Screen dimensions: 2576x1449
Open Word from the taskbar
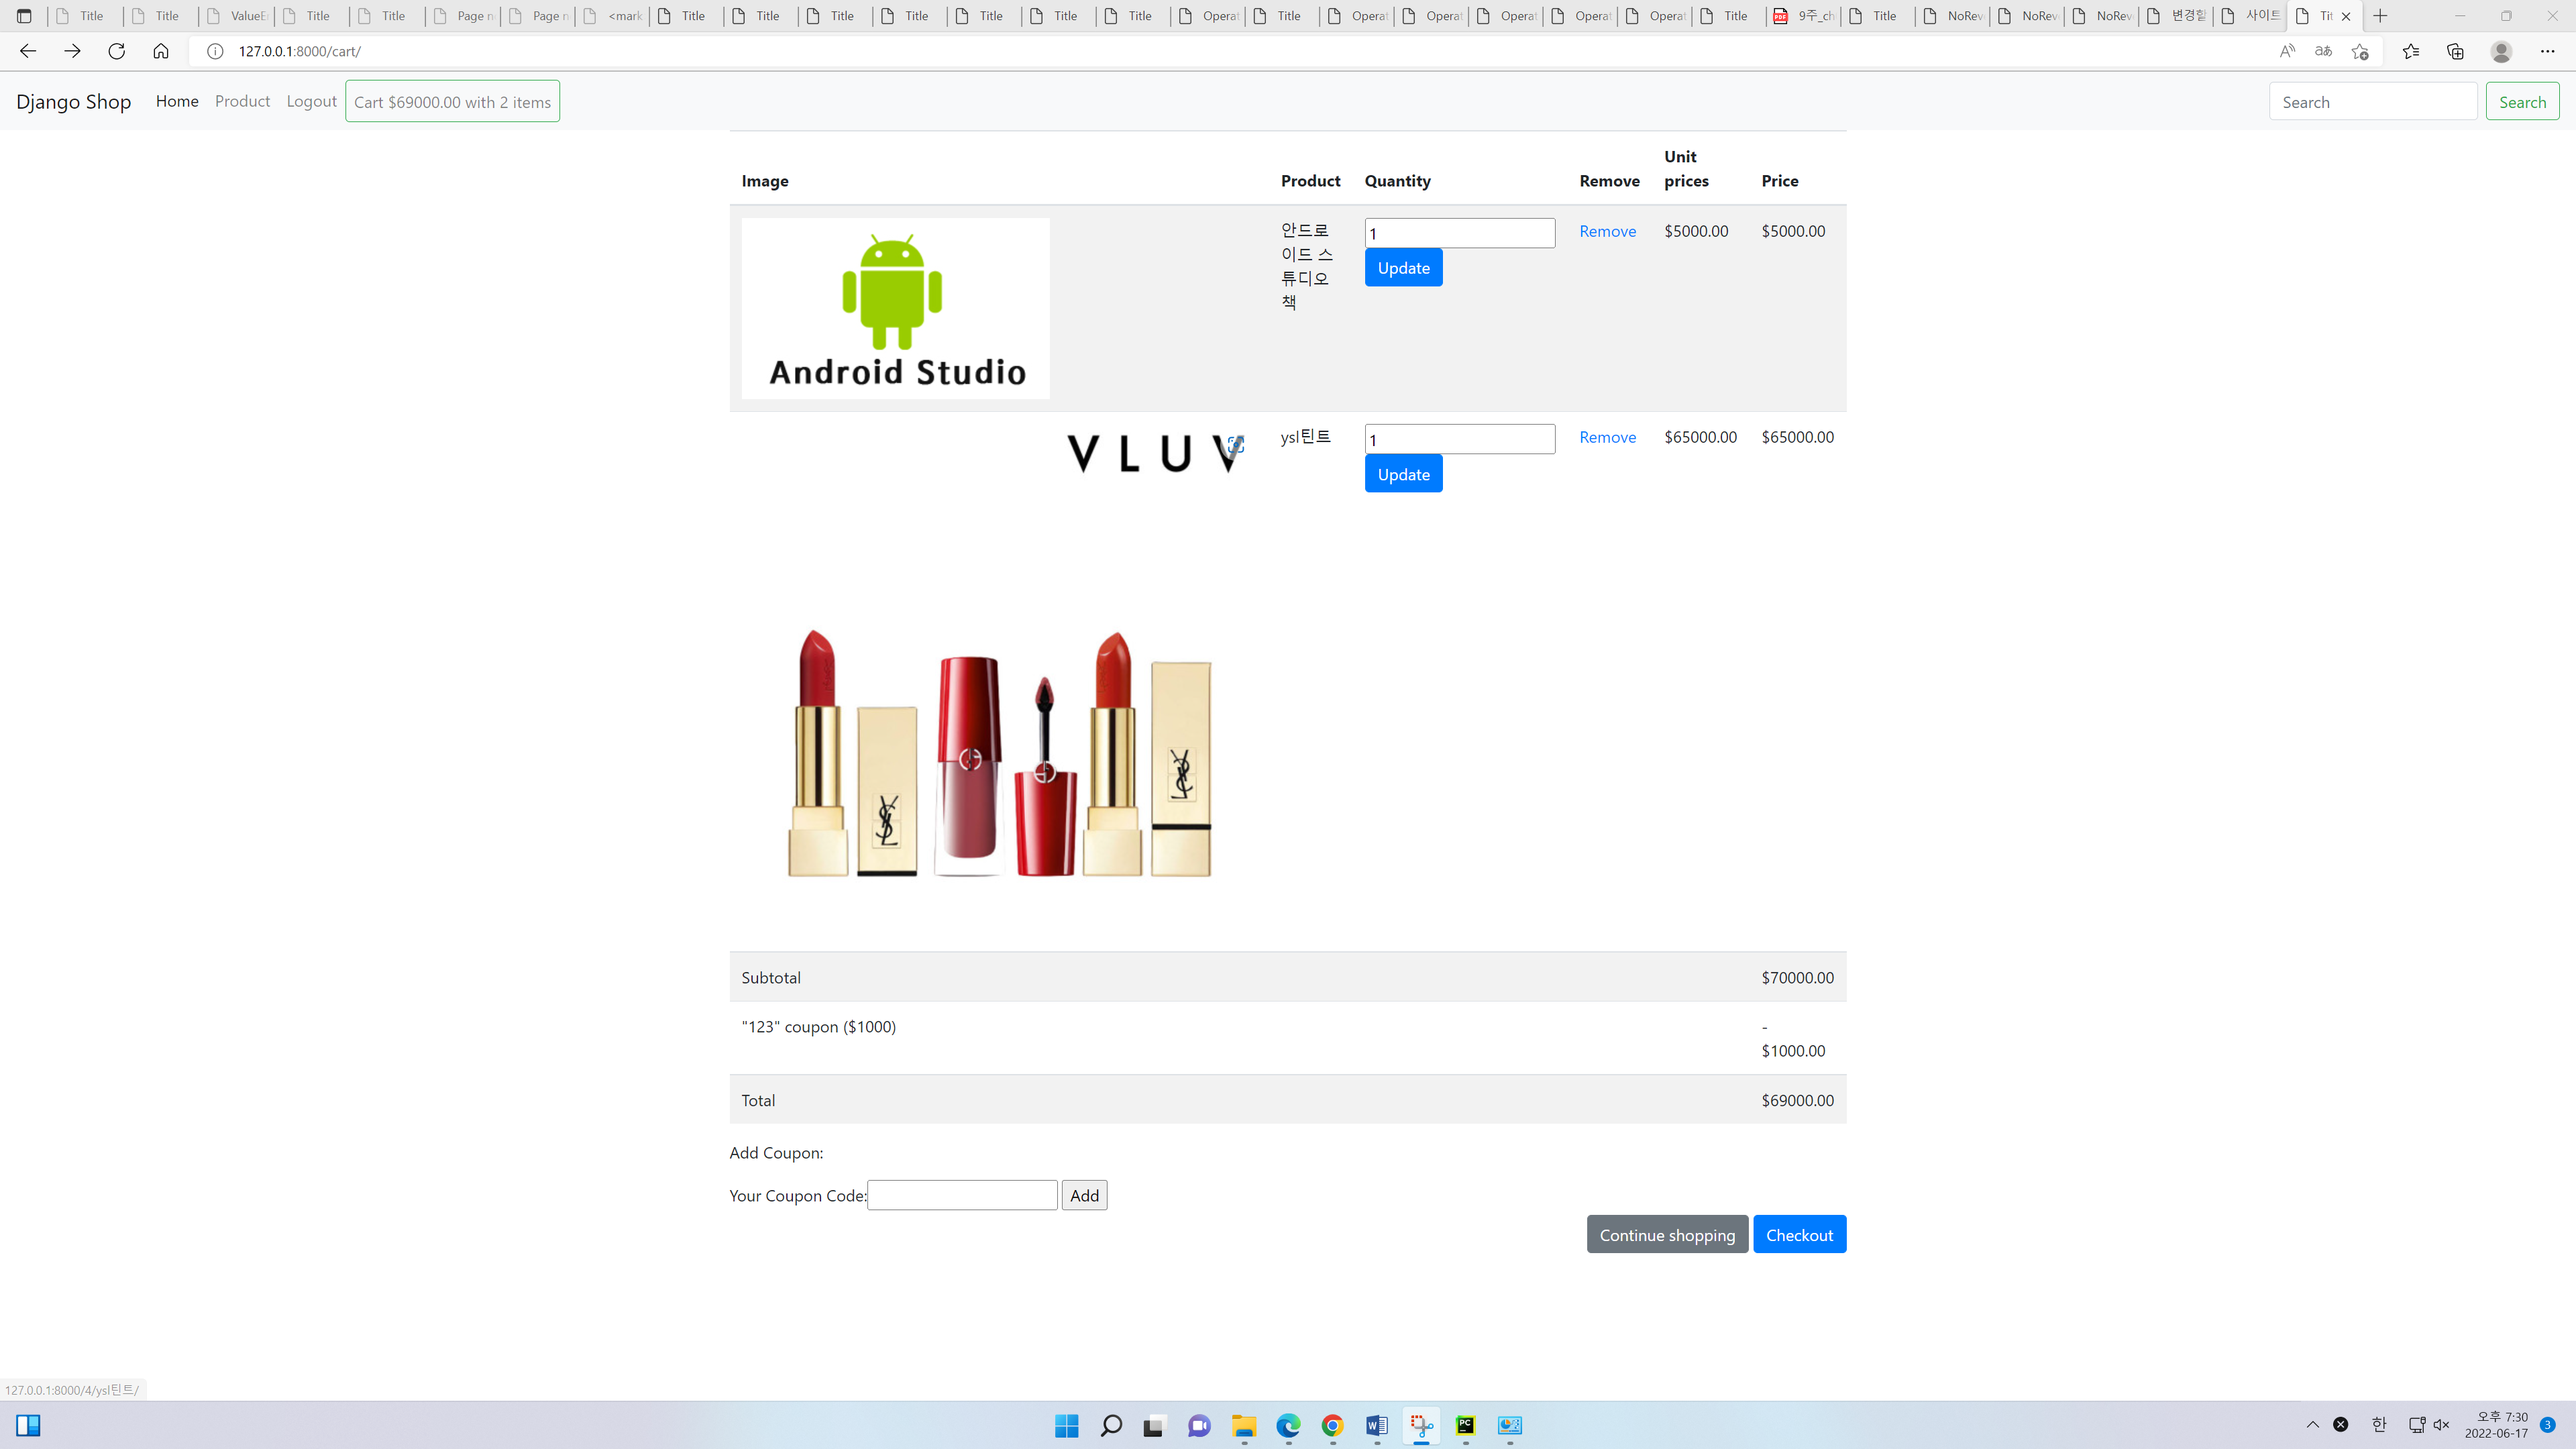click(1376, 1426)
